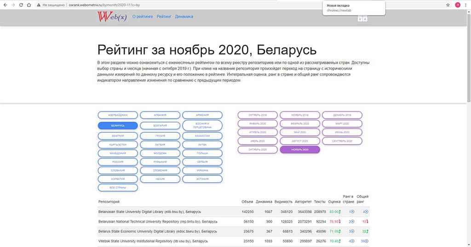
Task: Click the circle indicator beside country rank 1
Action: (353, 212)
